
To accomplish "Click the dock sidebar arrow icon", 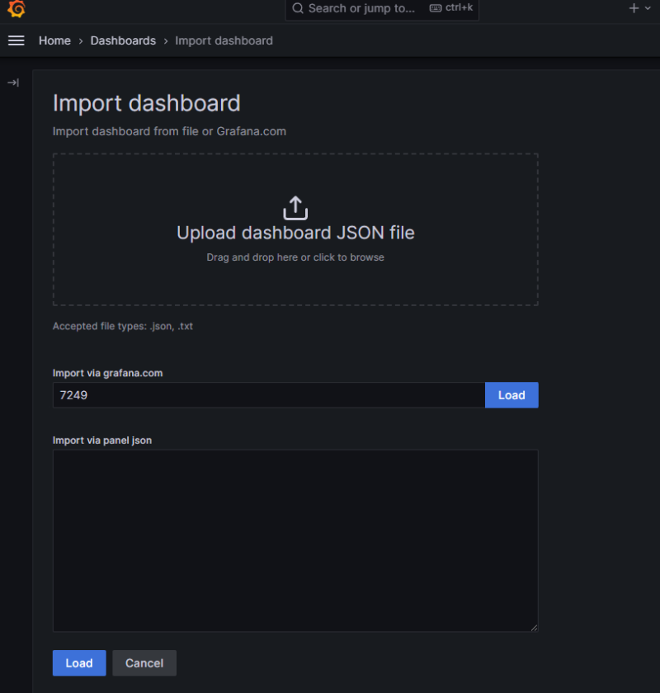I will [13, 82].
